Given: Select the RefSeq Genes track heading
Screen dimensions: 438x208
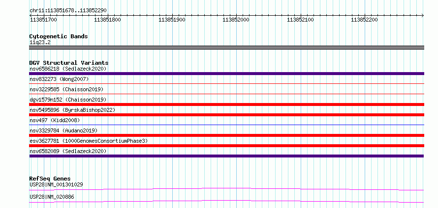Looking at the screenshot, I should (50, 179).
